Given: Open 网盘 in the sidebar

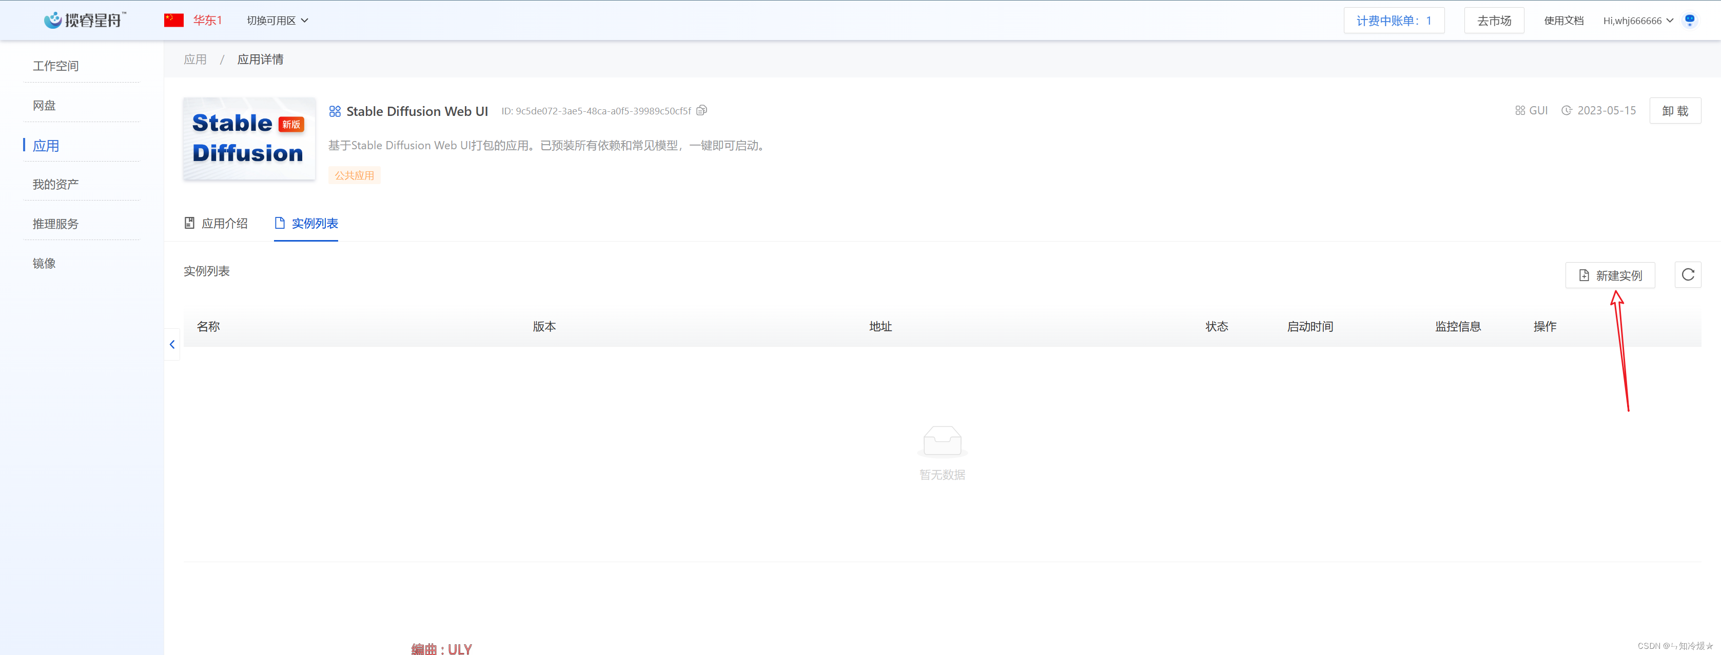Looking at the screenshot, I should pos(44,105).
